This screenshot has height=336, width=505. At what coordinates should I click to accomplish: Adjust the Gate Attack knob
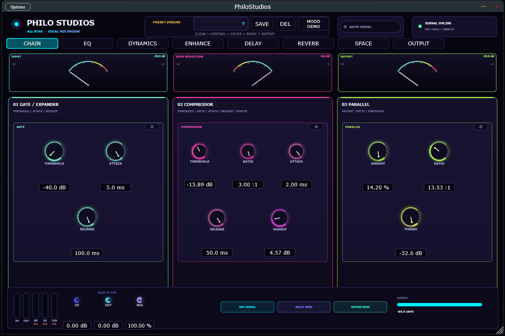(x=115, y=151)
